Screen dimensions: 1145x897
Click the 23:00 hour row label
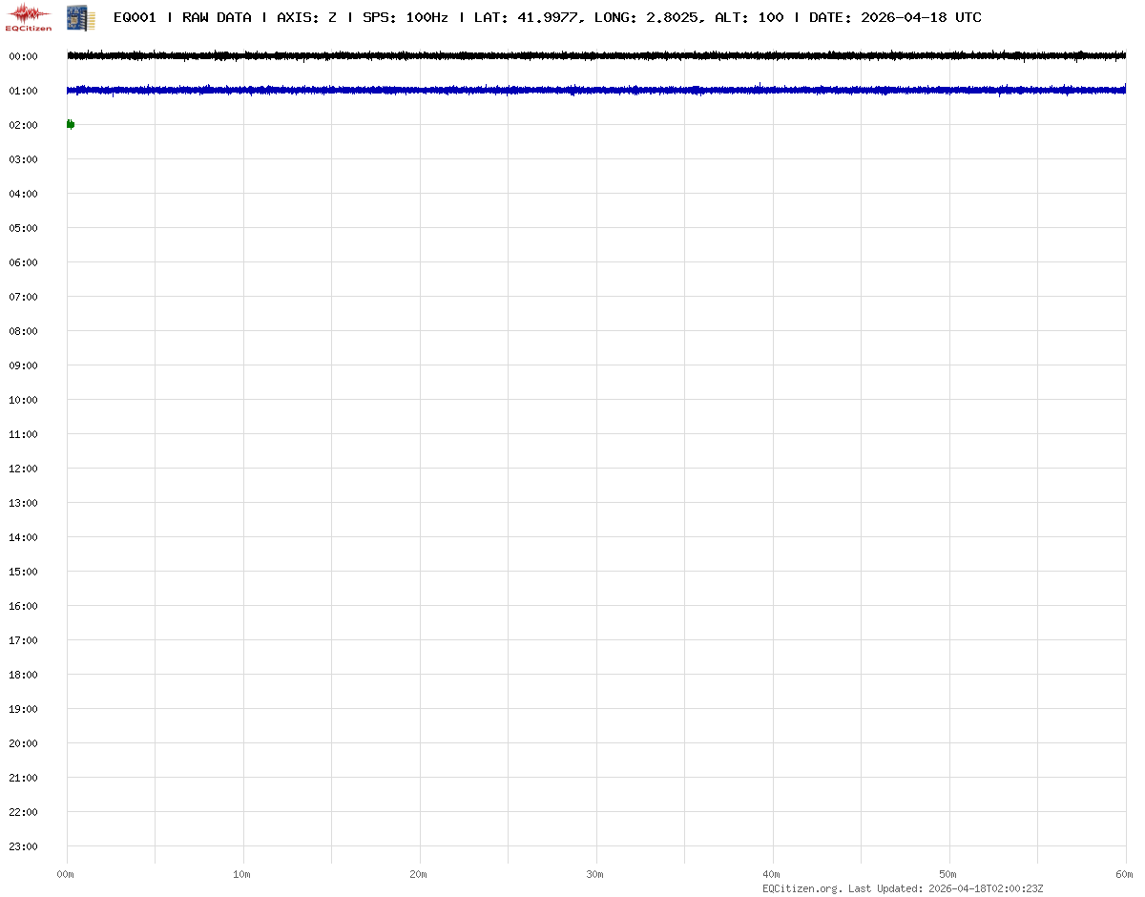tap(23, 846)
